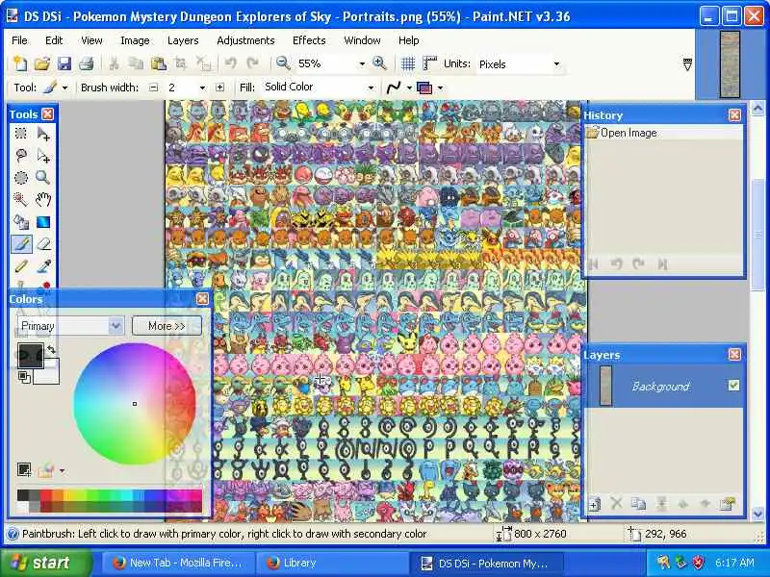Select the Rectangle Select tool
This screenshot has height=577, width=770.
coord(20,133)
